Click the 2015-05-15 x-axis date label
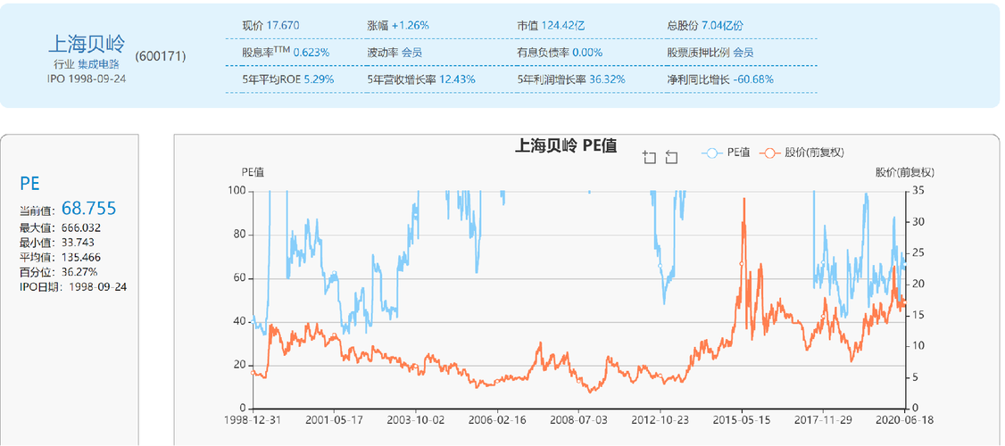 coord(743,419)
